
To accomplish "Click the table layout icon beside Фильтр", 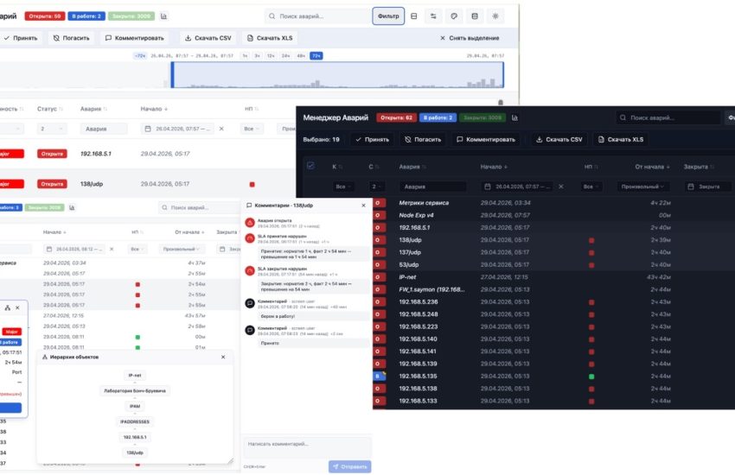I will click(x=414, y=16).
